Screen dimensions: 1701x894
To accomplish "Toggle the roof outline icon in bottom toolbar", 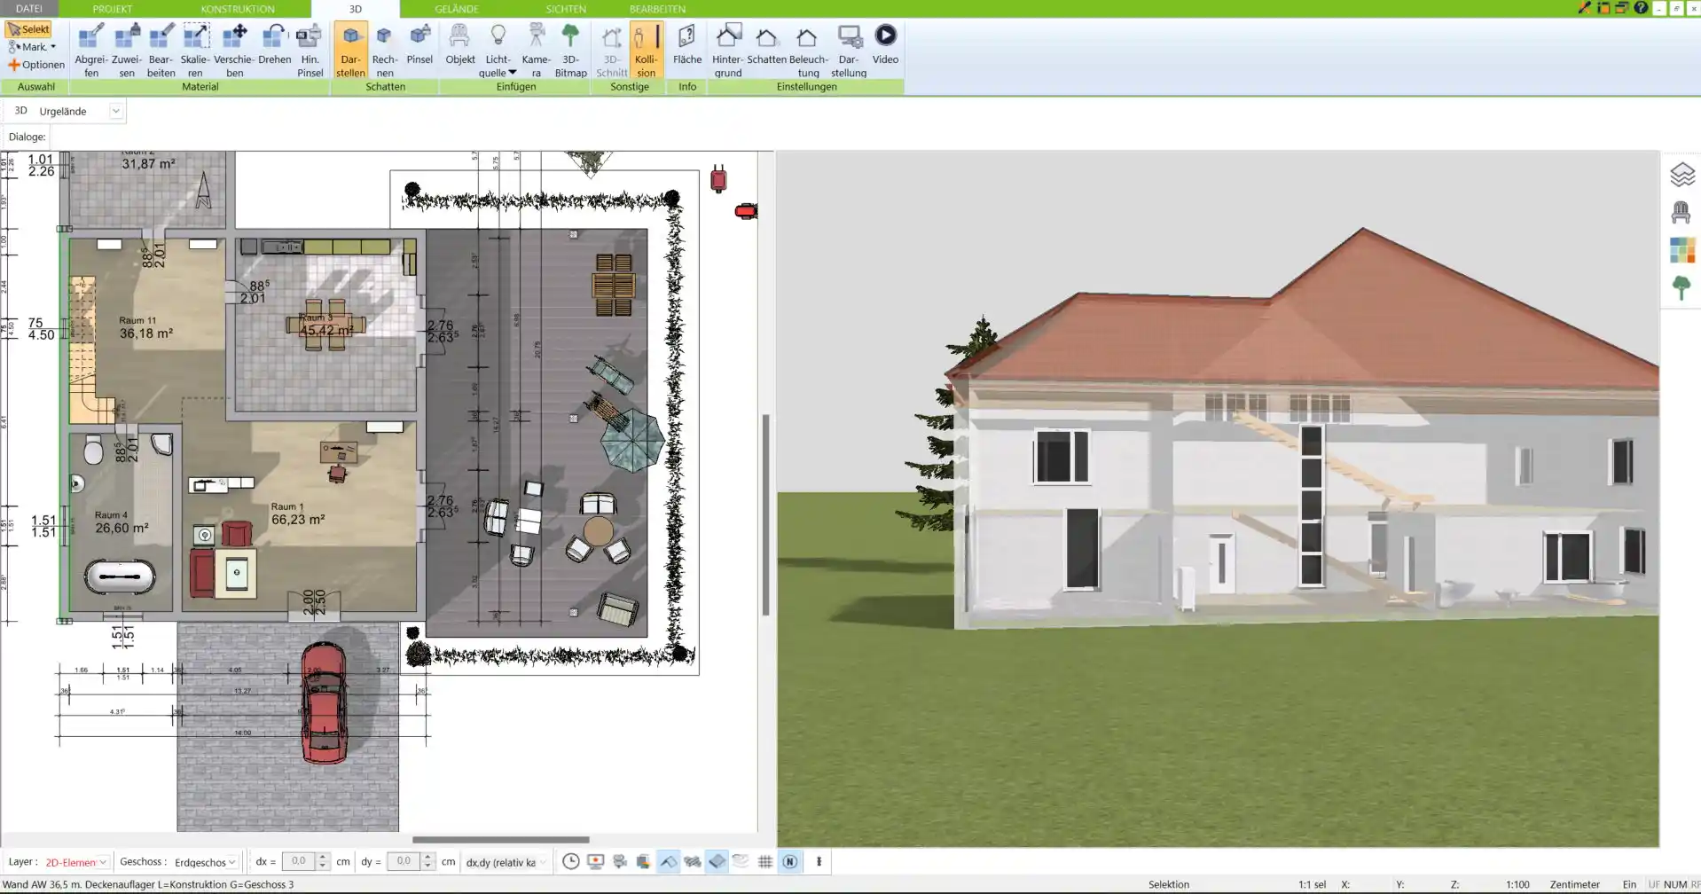I will [x=668, y=861].
